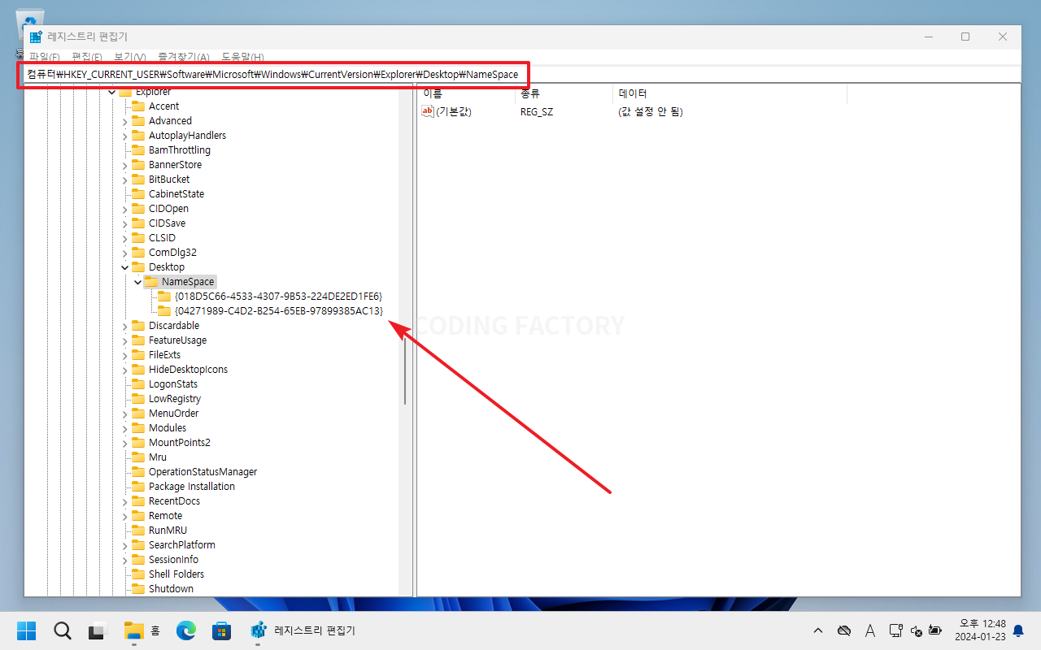Screen dimensions: 1041x650
Task: Select the RunMRU key
Action: tap(168, 531)
